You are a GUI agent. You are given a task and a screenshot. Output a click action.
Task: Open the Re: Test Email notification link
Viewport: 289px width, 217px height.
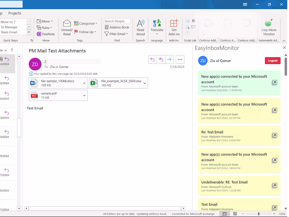(274, 135)
